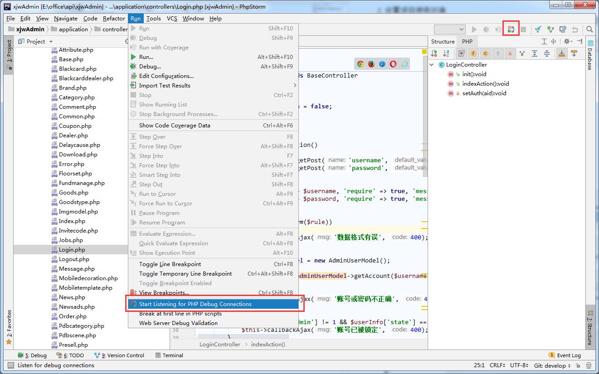Toggle Show Constants filter button
Screen dimensions: 599x374
click(486, 53)
